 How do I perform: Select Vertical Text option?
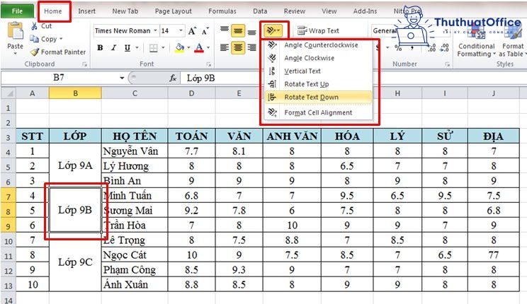[319, 71]
